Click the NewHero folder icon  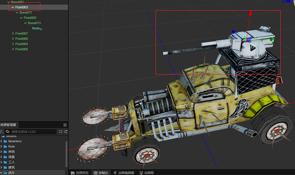(5, 141)
